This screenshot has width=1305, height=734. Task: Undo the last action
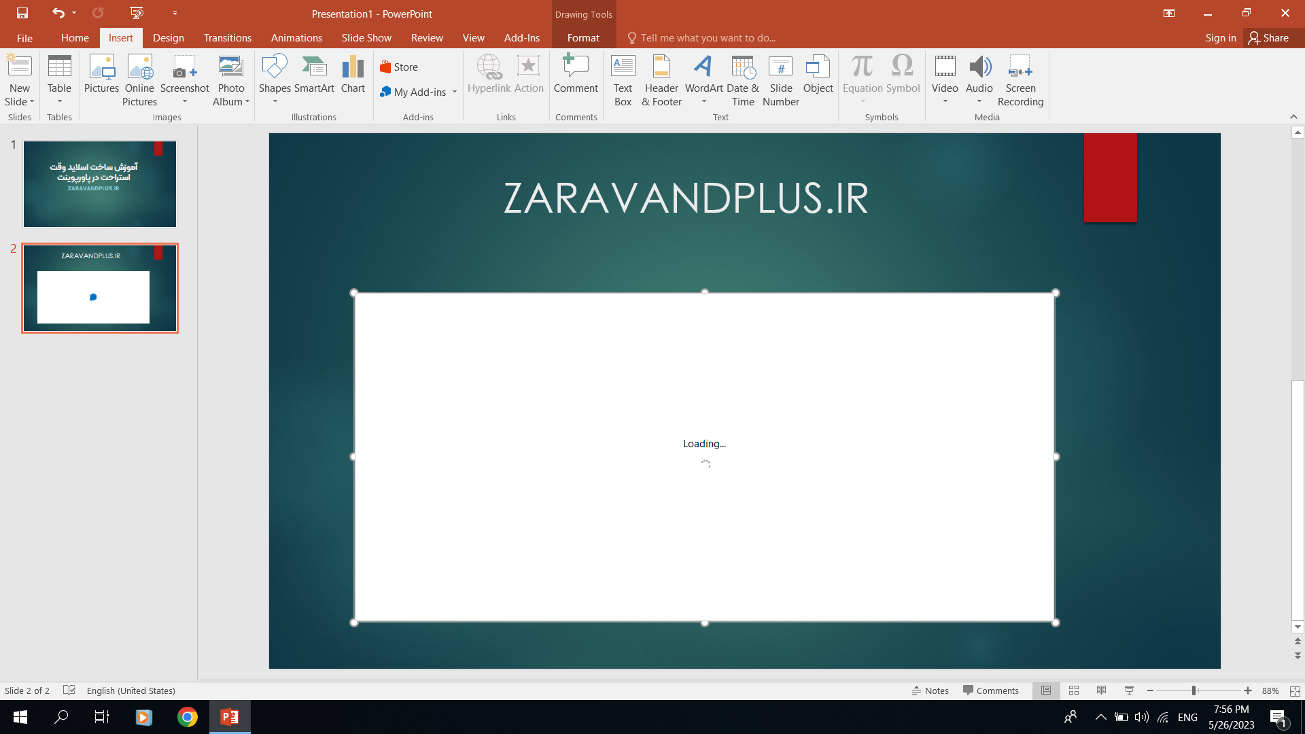coord(58,13)
